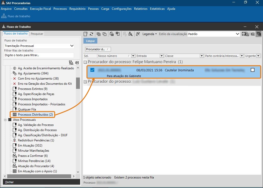Click the select-all checkmark toolbar icon
The height and width of the screenshot is (188, 263).
click(98, 34)
